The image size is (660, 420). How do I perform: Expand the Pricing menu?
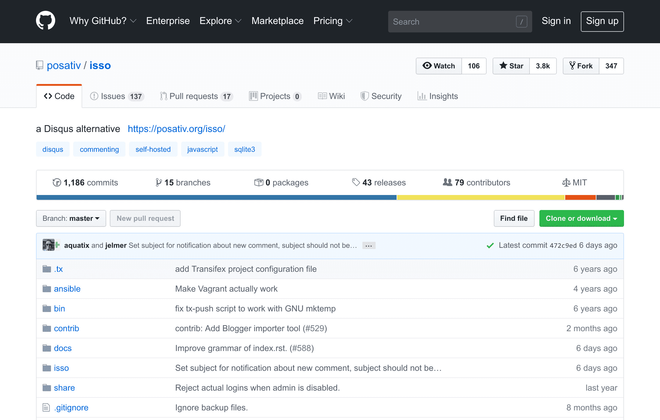click(x=333, y=21)
